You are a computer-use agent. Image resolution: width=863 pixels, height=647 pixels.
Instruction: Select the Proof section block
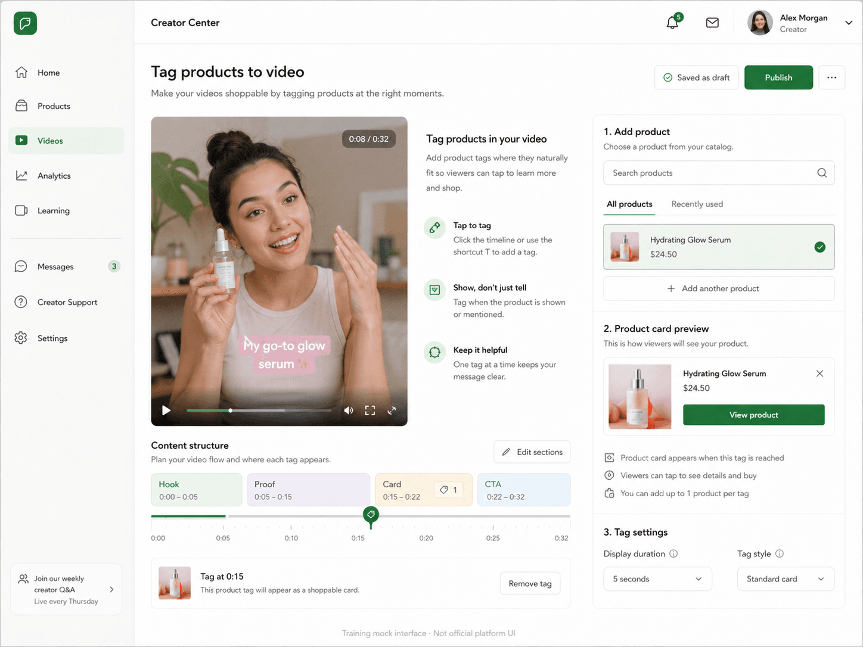click(x=308, y=490)
